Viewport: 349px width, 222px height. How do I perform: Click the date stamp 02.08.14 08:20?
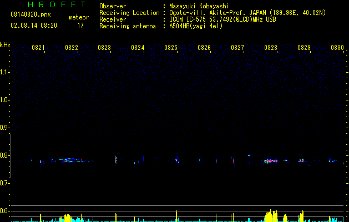coord(34,26)
